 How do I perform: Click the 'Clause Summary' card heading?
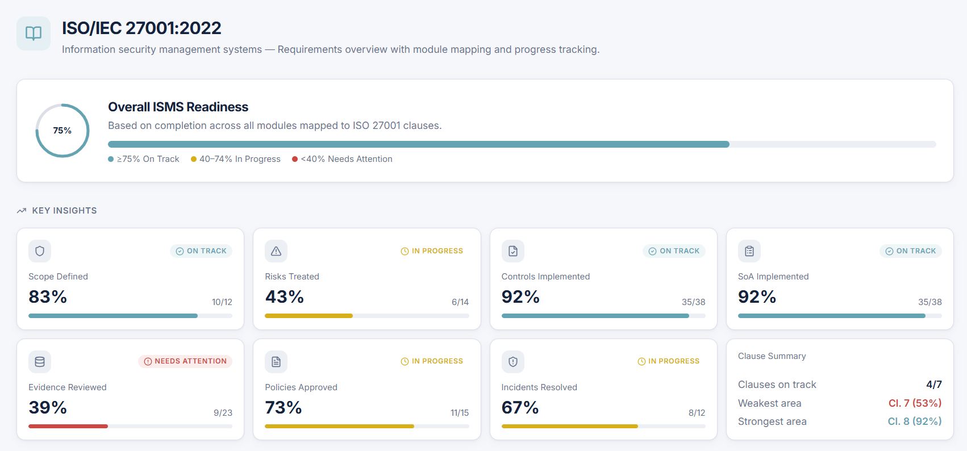pos(772,356)
